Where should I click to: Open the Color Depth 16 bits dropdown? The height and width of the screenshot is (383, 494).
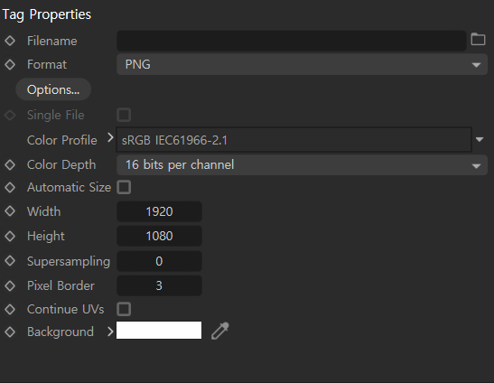302,165
